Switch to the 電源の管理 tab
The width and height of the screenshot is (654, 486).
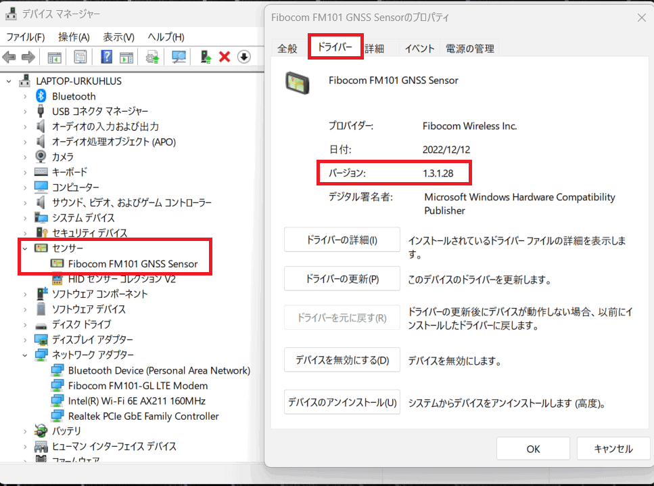tap(469, 49)
